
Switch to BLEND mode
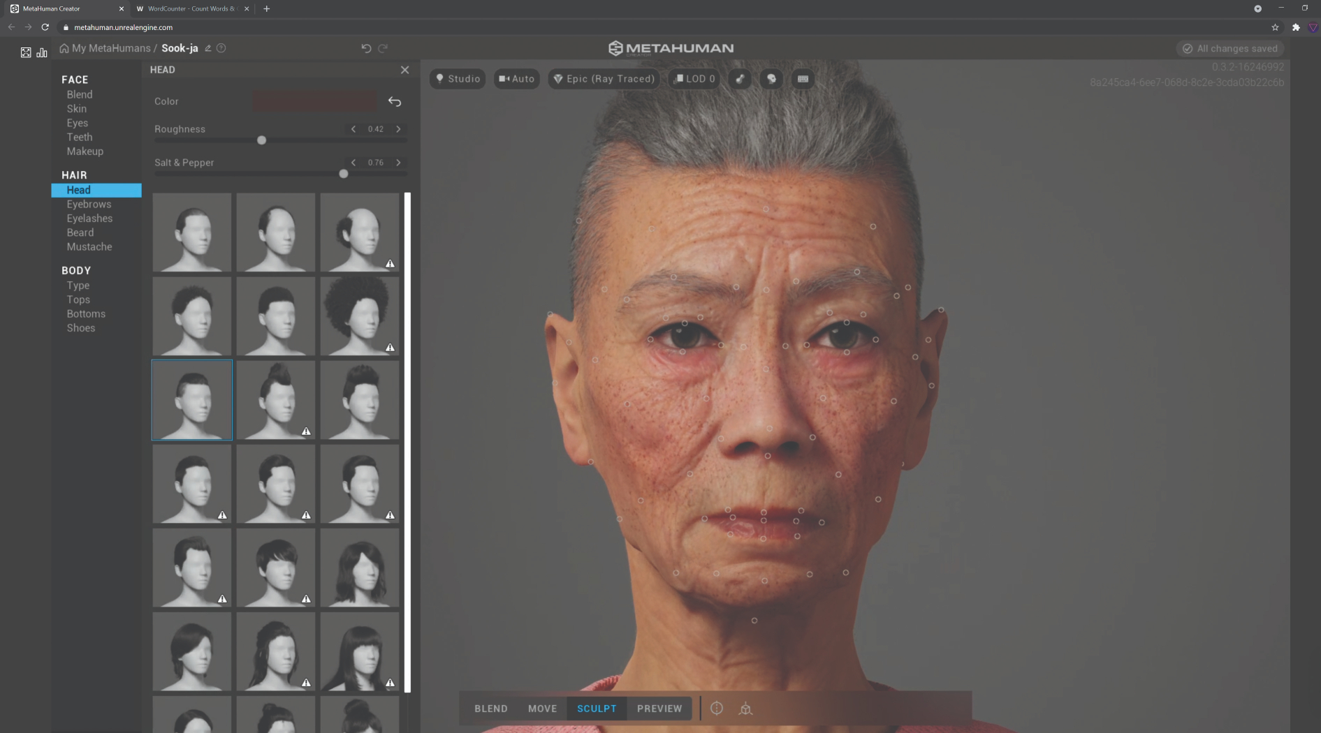coord(491,709)
